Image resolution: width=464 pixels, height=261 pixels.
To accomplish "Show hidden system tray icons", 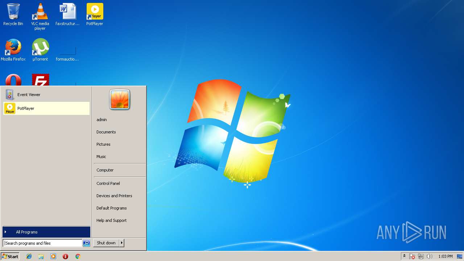I will click(404, 256).
